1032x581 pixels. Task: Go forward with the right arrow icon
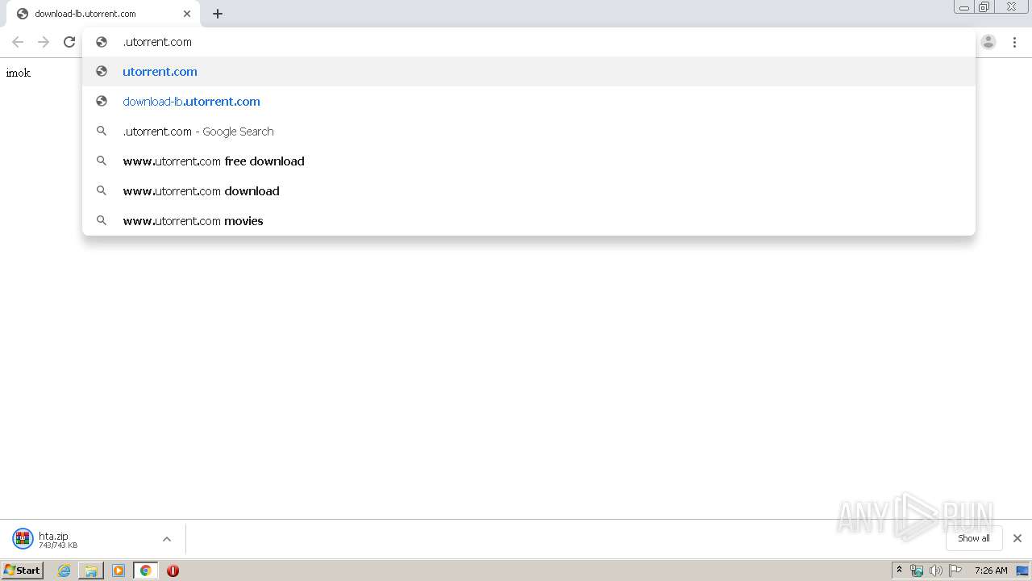(x=44, y=42)
